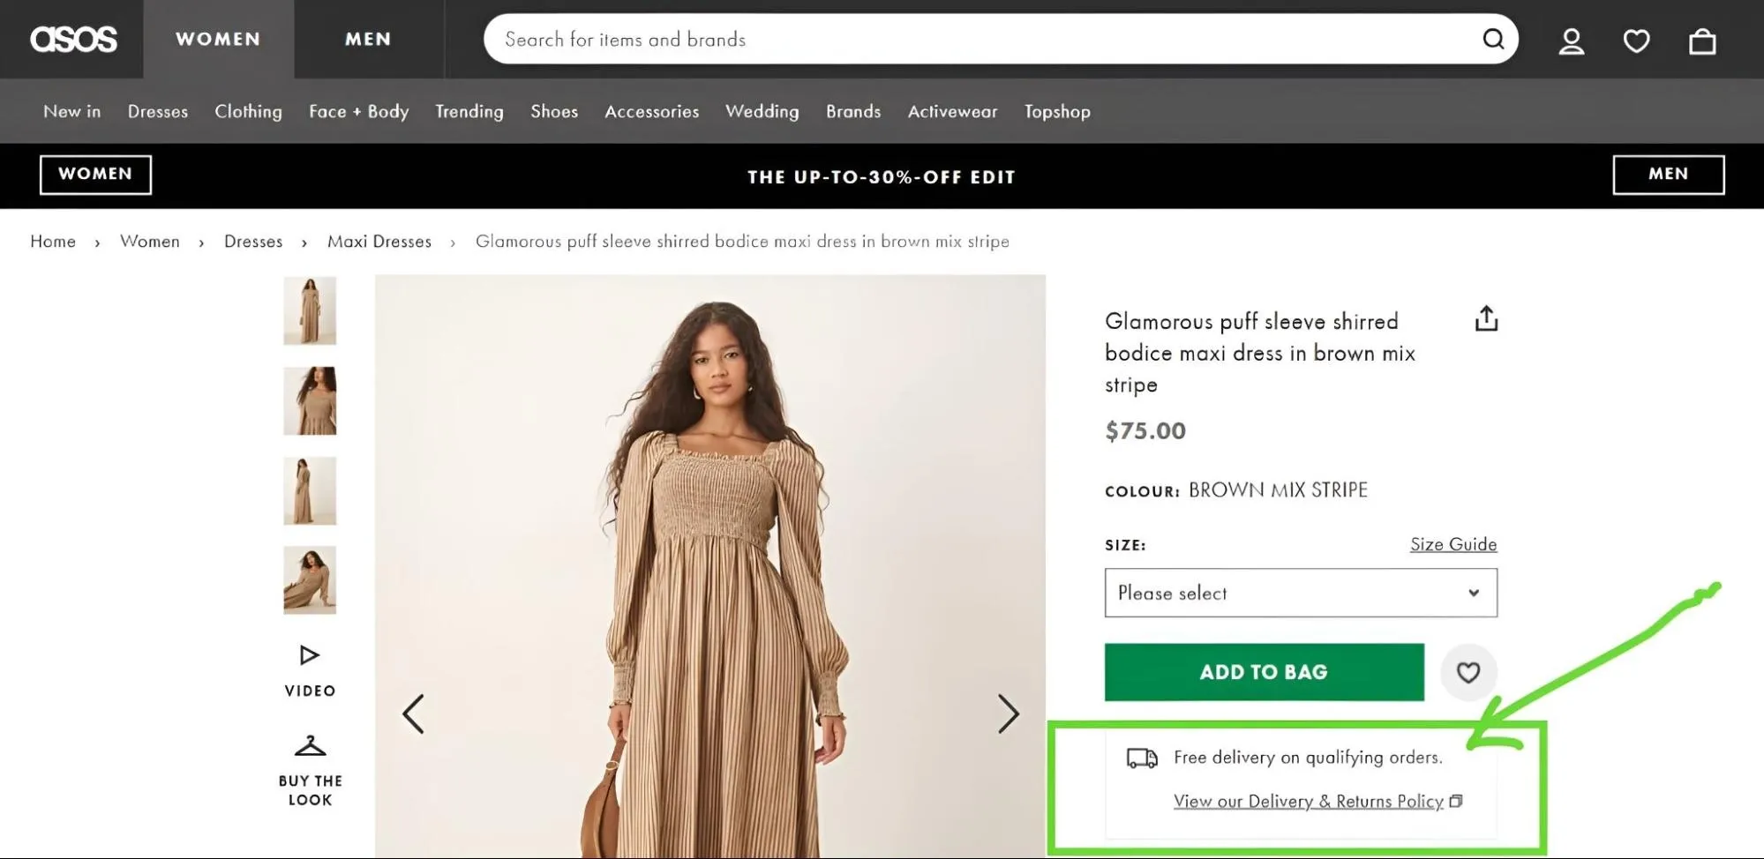Expand the size Please select dropdown
Image resolution: width=1764 pixels, height=859 pixels.
click(1300, 593)
